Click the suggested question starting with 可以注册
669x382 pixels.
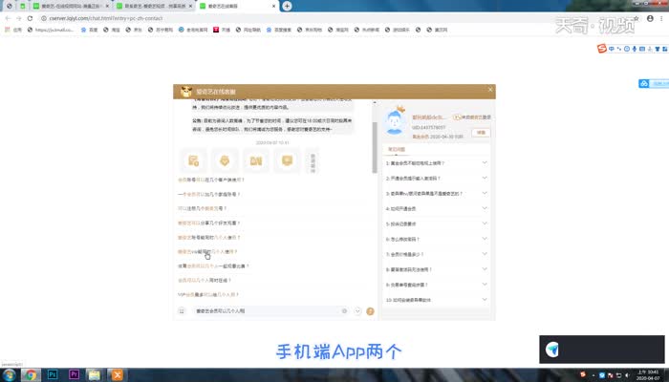point(203,208)
